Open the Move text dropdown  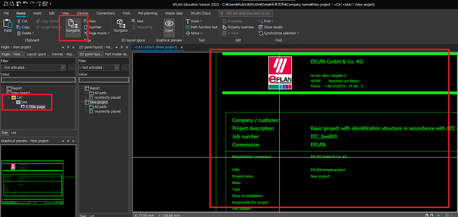[194, 33]
